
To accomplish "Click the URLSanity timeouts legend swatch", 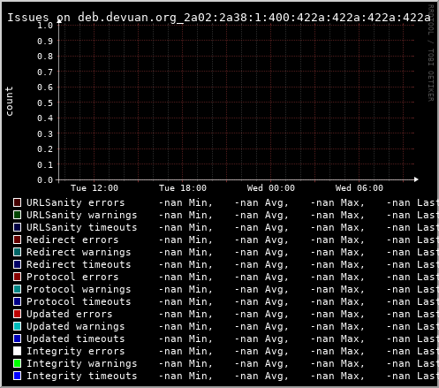I will pos(17,227).
